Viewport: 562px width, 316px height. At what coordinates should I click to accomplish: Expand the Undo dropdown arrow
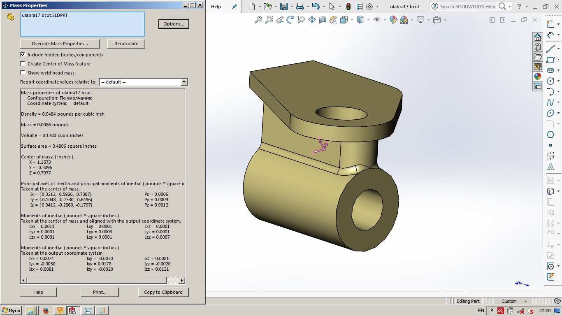(x=324, y=7)
